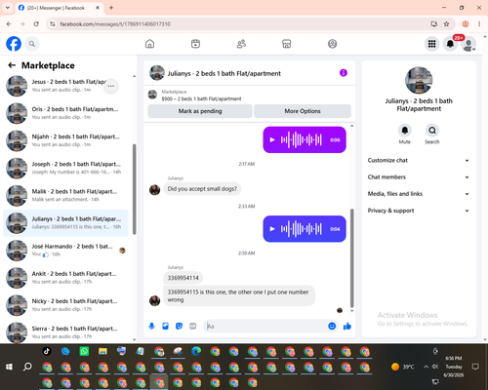The width and height of the screenshot is (488, 390).
Task: Open the Windows Start menu
Action: tap(9, 367)
